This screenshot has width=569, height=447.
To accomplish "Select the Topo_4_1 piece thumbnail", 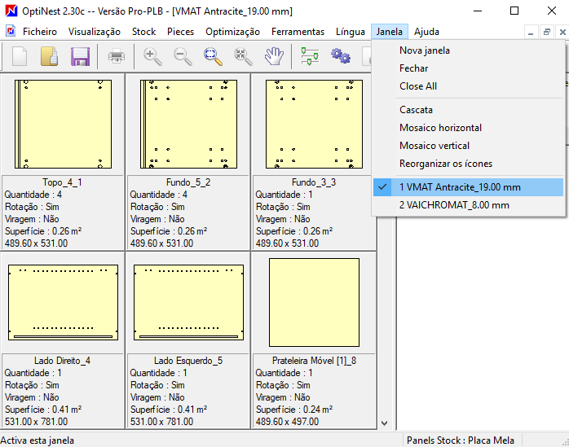I will tap(63, 124).
